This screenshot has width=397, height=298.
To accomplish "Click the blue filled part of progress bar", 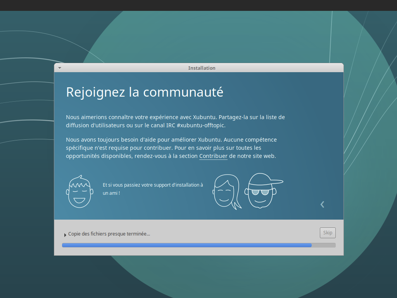I will tap(186, 245).
